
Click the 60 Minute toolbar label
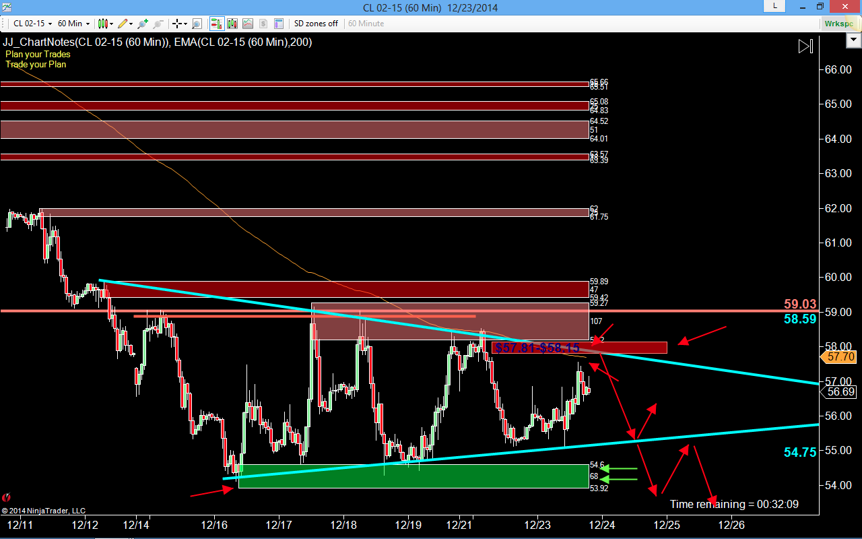tap(366, 24)
